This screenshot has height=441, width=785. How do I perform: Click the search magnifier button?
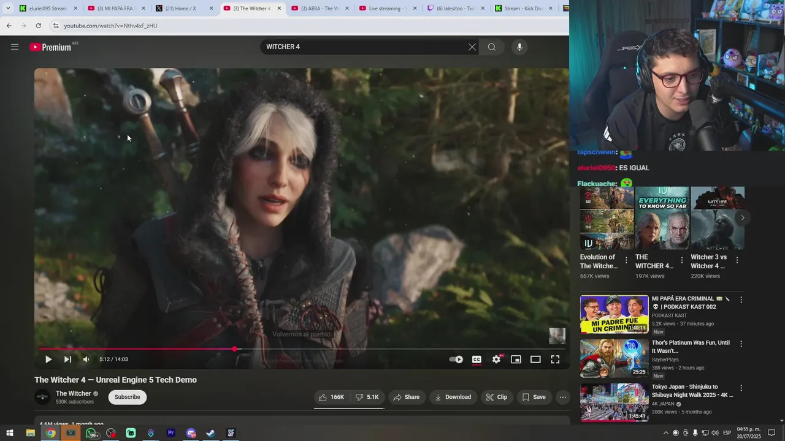[491, 47]
